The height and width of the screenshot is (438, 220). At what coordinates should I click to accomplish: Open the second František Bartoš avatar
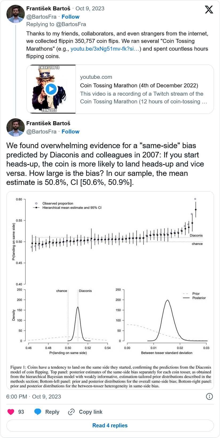coord(16,127)
